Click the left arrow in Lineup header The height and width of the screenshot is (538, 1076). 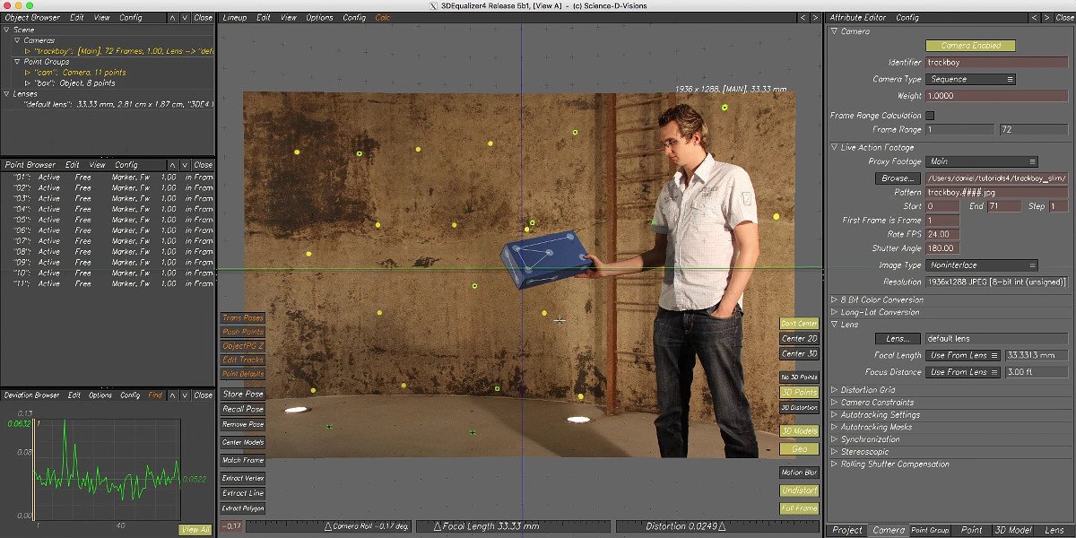pos(803,17)
